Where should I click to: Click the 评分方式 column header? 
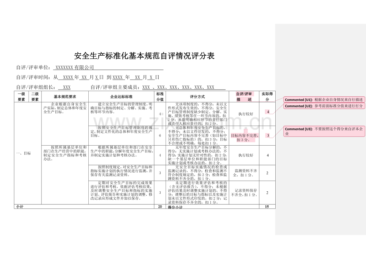197,97
